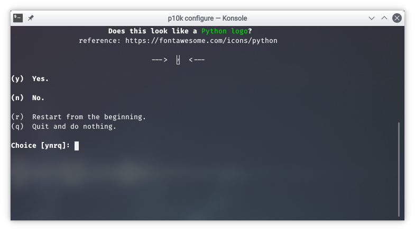This screenshot has width=415, height=231.
Task: Click the left "--->" arrow indicator
Action: tap(159, 60)
